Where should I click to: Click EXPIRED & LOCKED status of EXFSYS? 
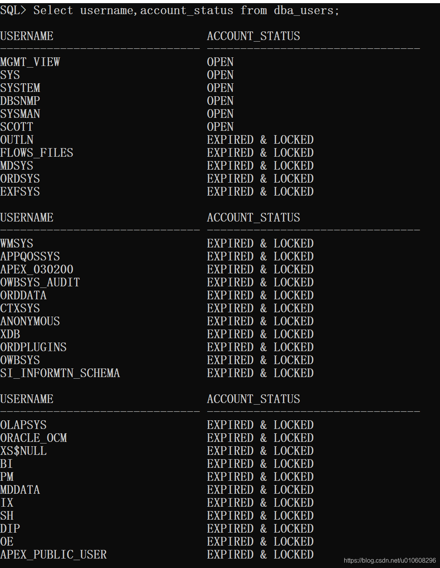[260, 192]
